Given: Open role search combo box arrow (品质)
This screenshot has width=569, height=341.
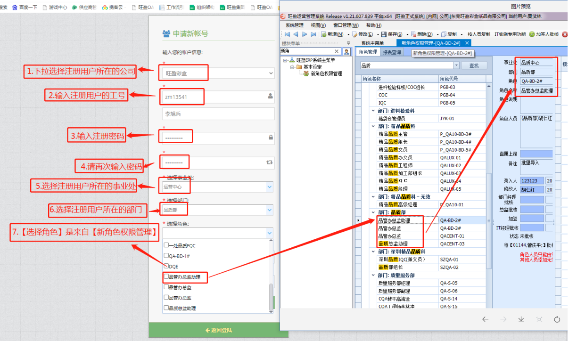Looking at the screenshot, I should [x=456, y=65].
